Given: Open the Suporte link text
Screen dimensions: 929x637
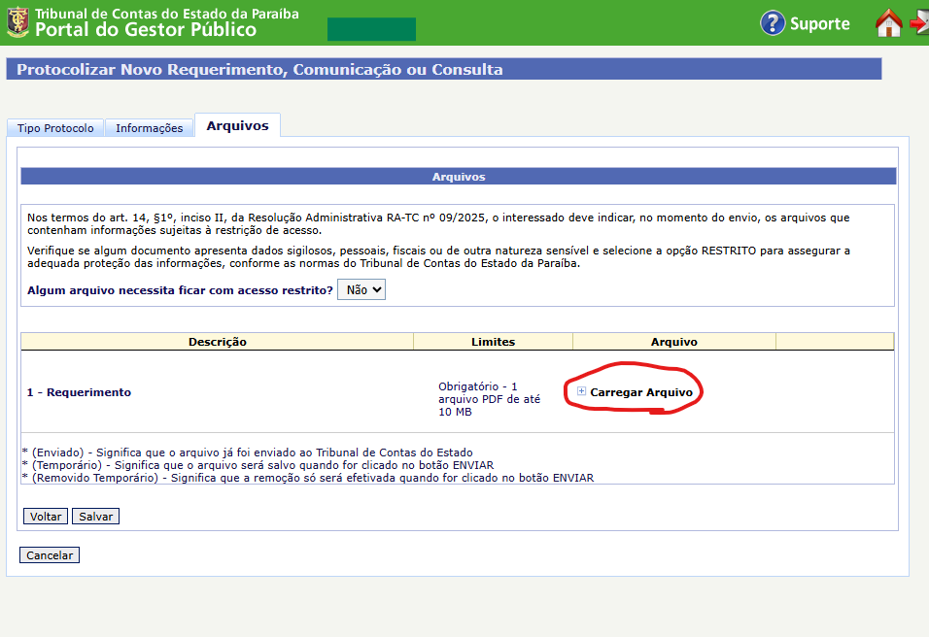Looking at the screenshot, I should pyautogui.click(x=820, y=23).
